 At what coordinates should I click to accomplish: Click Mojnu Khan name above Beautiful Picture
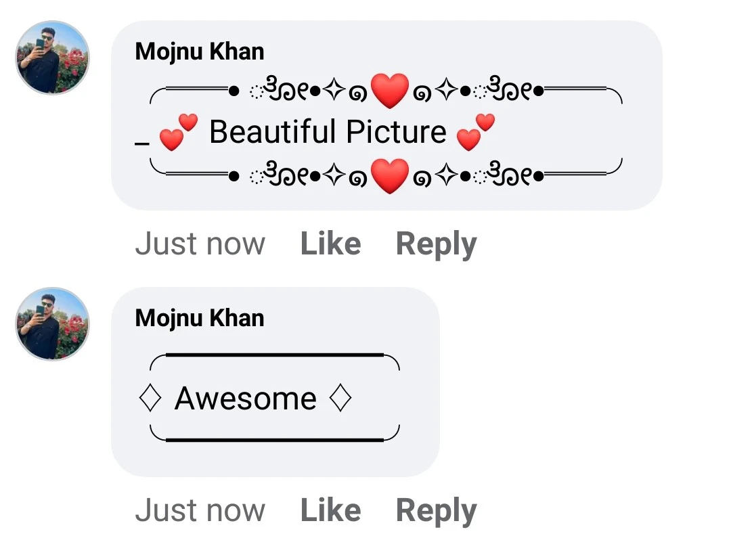[x=200, y=51]
